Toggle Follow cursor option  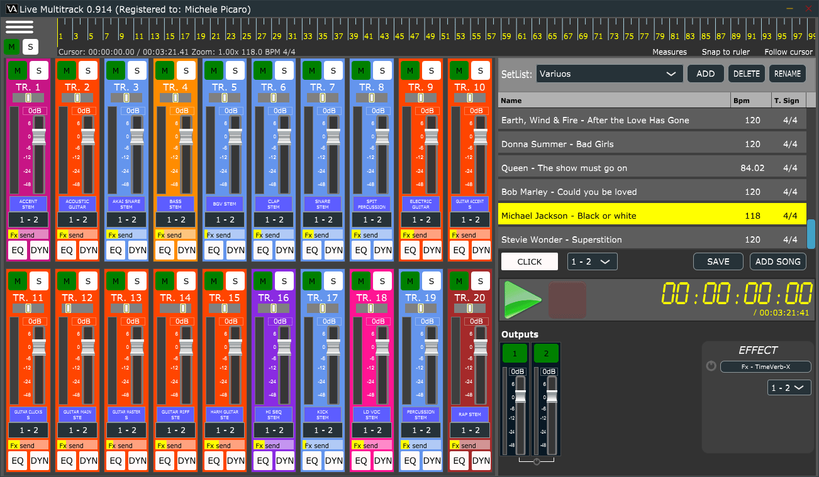pos(788,52)
